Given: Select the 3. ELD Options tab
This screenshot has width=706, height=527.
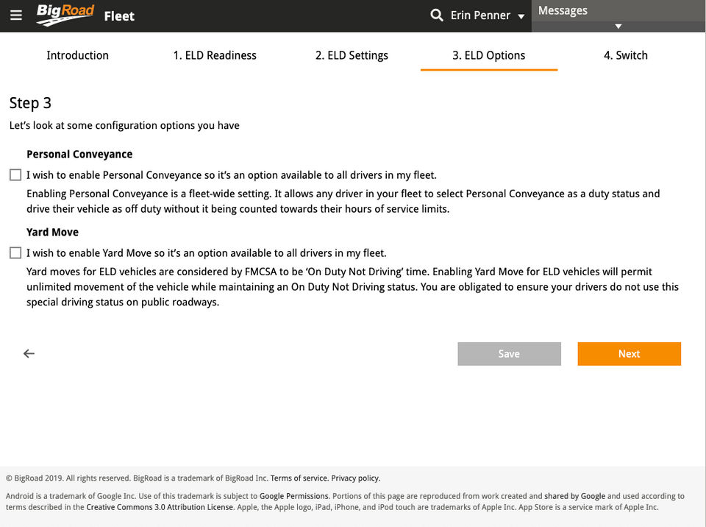Looking at the screenshot, I should click(488, 55).
